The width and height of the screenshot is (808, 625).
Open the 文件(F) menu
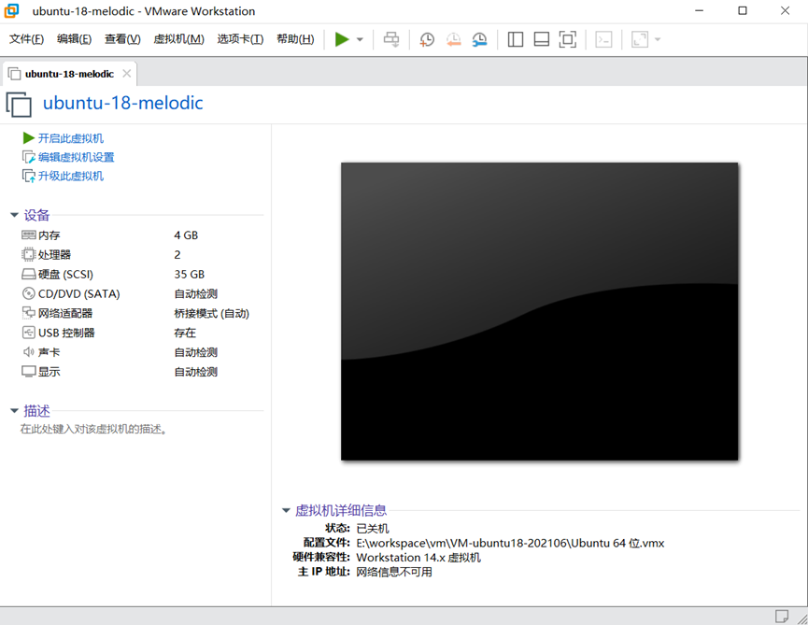pyautogui.click(x=26, y=39)
